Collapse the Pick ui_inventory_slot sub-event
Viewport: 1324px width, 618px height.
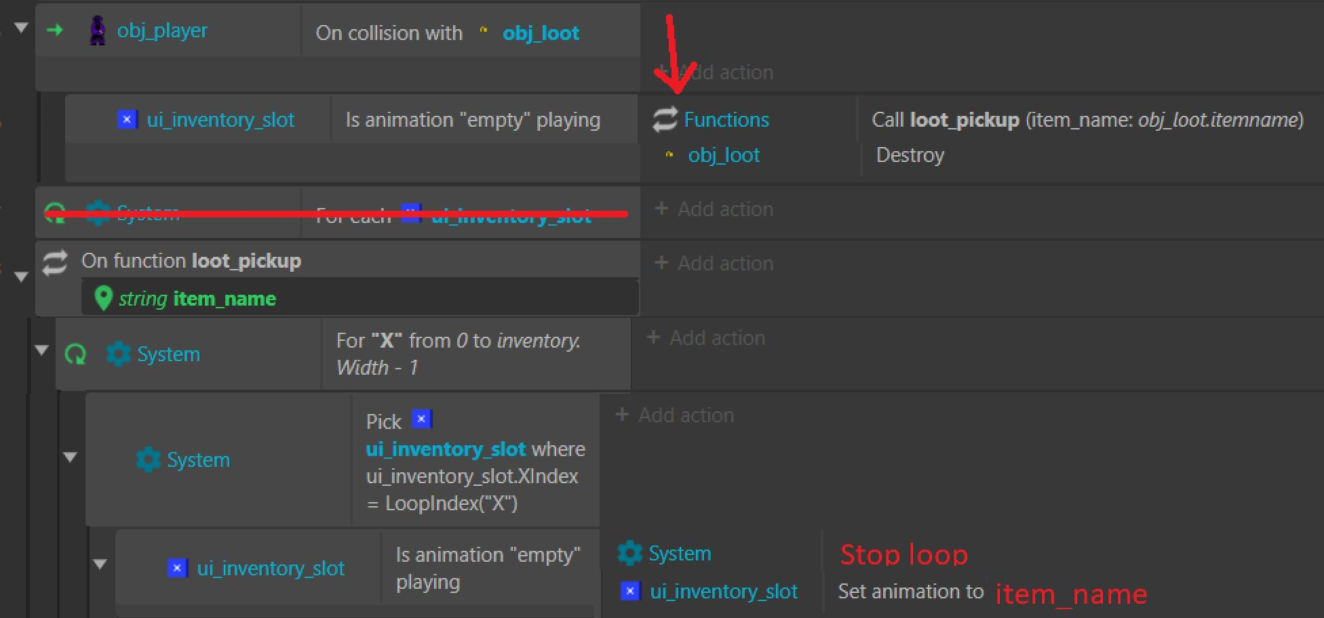click(70, 457)
